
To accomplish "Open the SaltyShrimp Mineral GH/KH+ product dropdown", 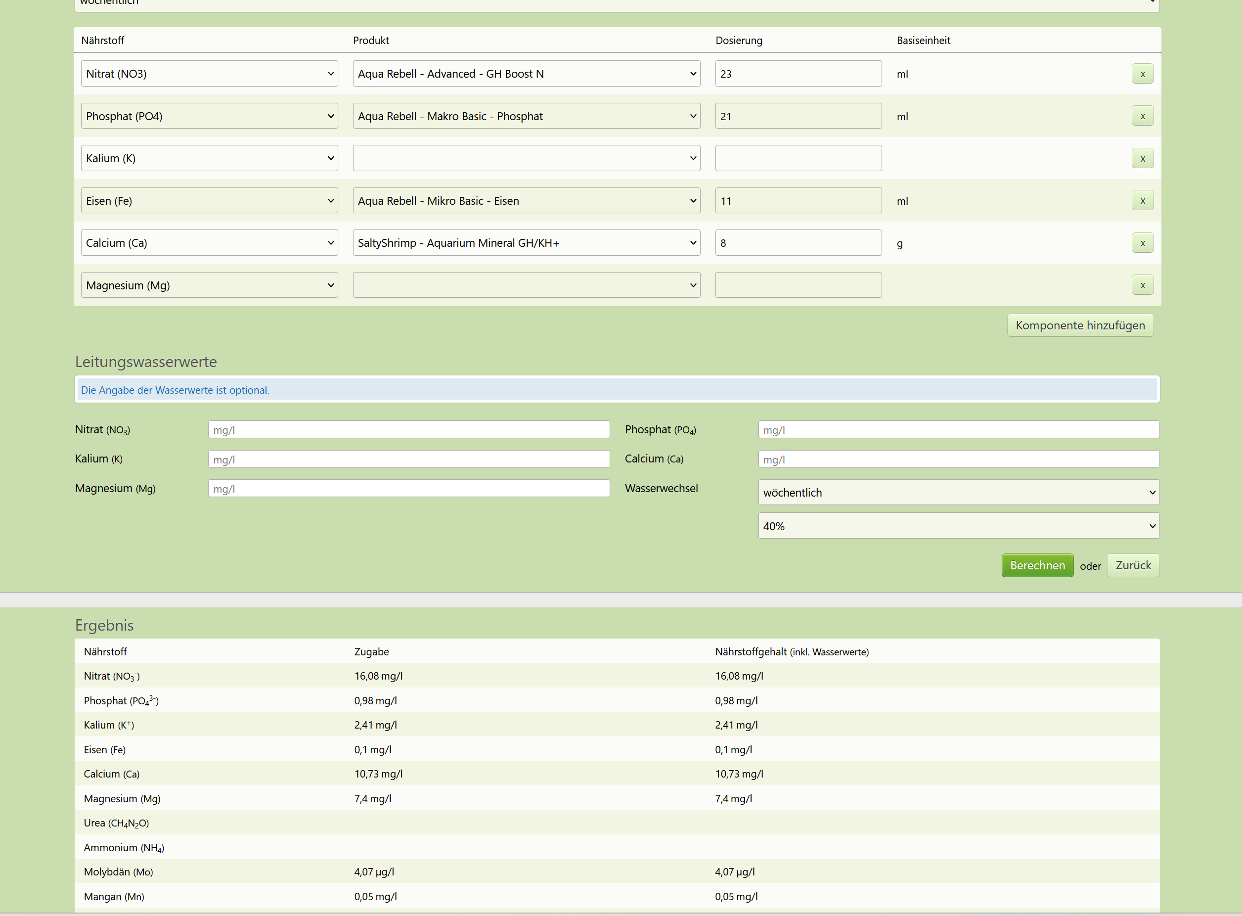I will click(x=526, y=243).
